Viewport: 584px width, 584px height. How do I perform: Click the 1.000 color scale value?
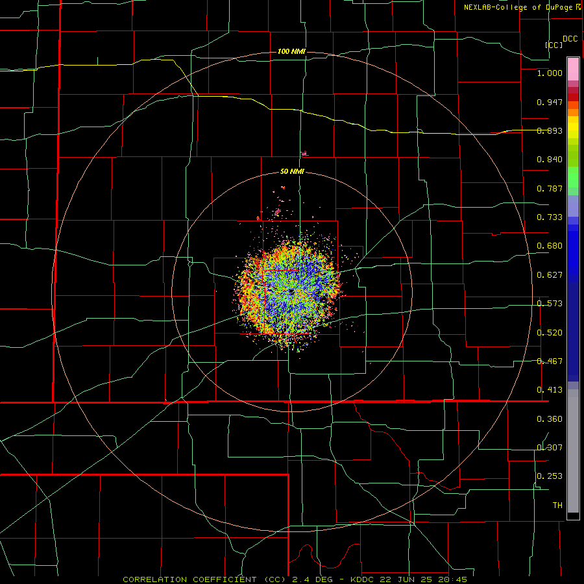[x=550, y=73]
